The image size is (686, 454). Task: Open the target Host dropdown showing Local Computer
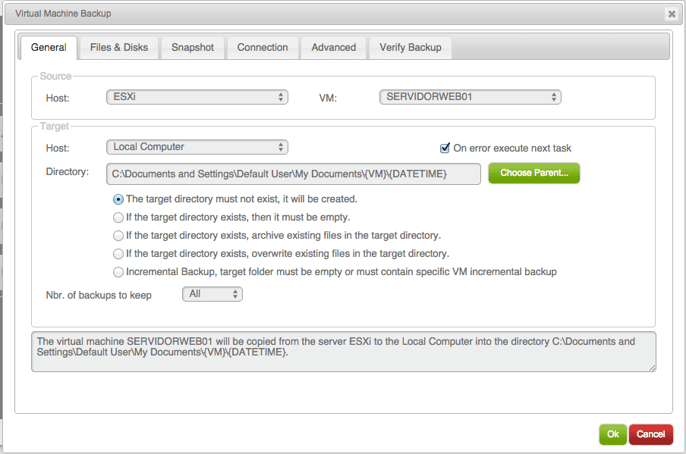point(197,146)
